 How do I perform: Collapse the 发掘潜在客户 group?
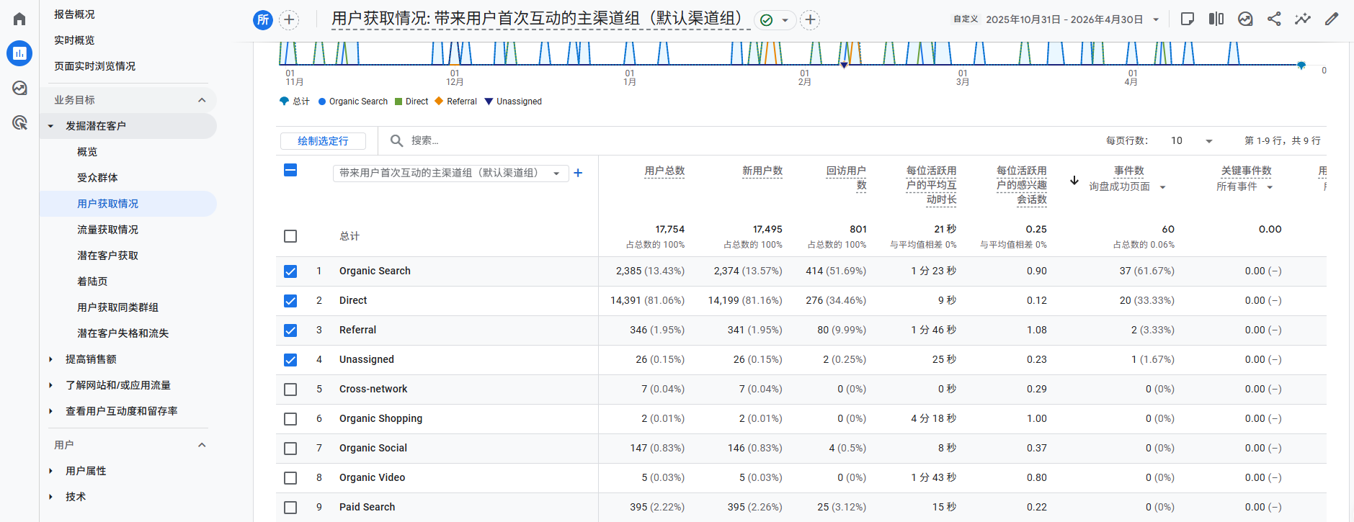[50, 126]
